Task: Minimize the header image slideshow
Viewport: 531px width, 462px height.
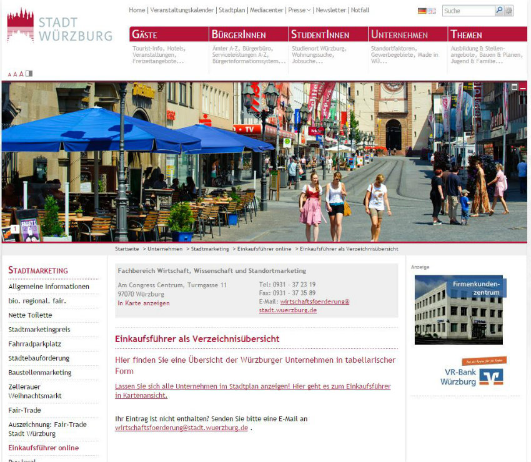Action: pyautogui.click(x=523, y=87)
